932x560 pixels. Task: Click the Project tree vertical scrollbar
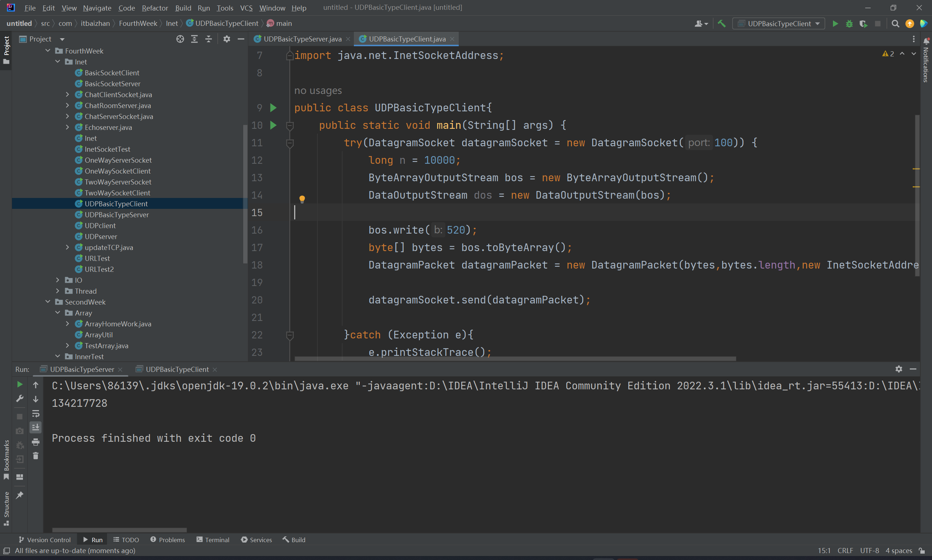(245, 194)
